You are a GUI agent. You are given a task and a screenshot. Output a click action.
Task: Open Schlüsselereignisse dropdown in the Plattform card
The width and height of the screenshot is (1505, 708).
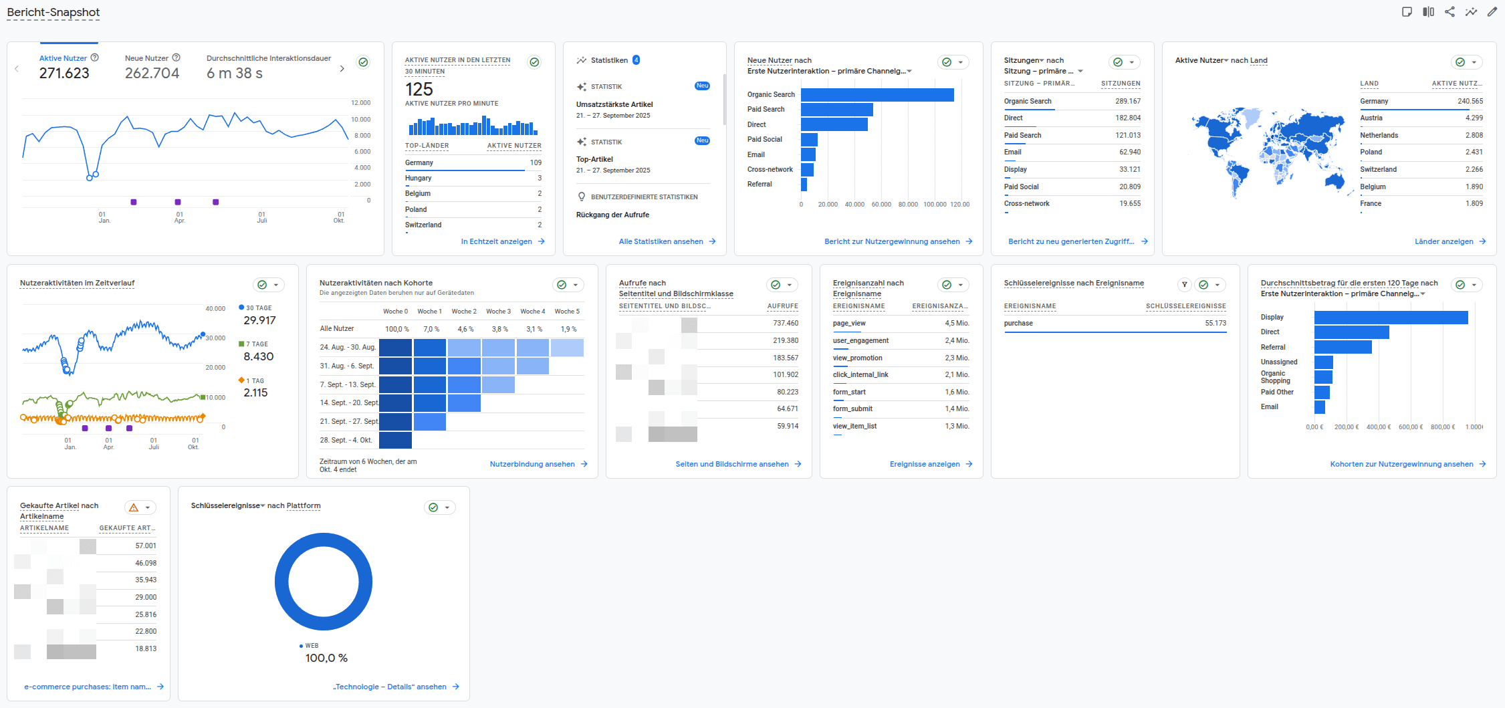(262, 506)
